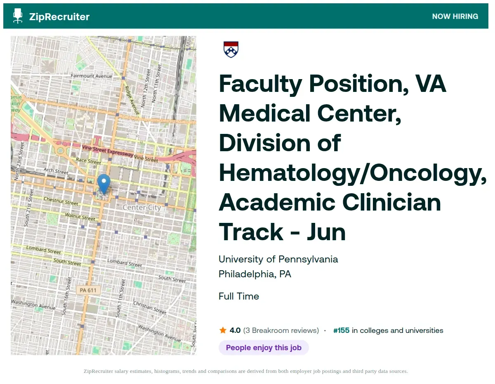
Task: Open the 3 Breakroom reviews text
Action: (281, 330)
